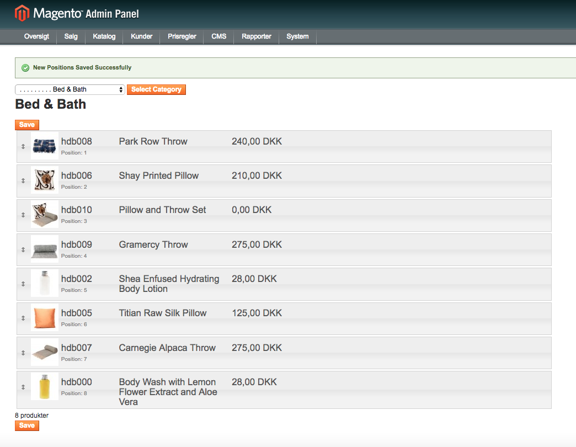Click the Magento logo icon
The image size is (576, 447).
pos(22,13)
